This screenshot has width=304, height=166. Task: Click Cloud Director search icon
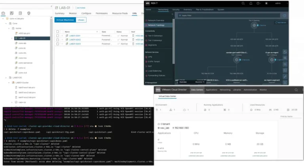296,90
